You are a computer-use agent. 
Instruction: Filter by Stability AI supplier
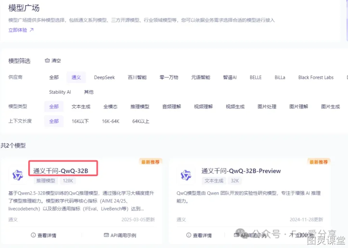[x=60, y=92]
